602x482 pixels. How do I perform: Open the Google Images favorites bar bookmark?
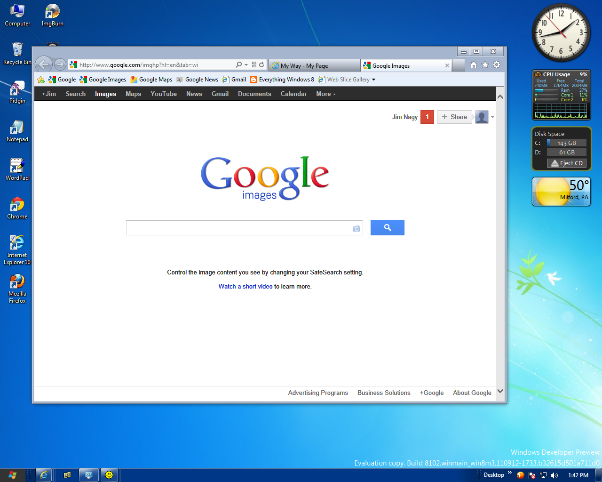coord(103,80)
